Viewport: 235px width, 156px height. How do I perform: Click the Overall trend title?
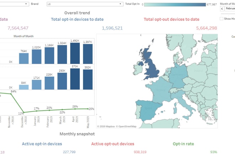click(77, 13)
